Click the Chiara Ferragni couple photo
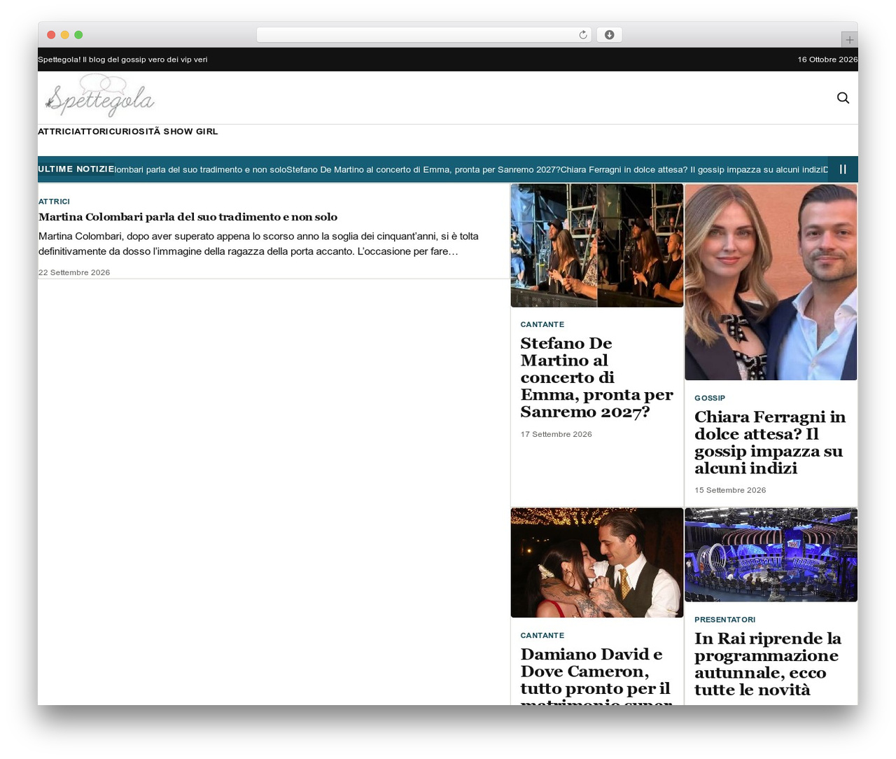Screen dimensions: 896x759 tap(771, 282)
